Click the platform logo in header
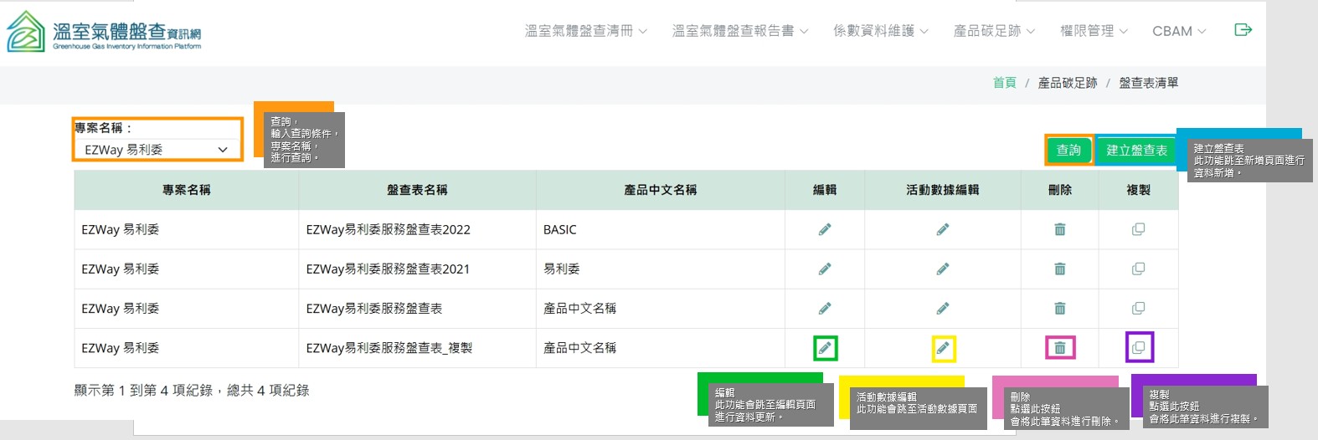Image resolution: width=1318 pixels, height=440 pixels. (104, 32)
